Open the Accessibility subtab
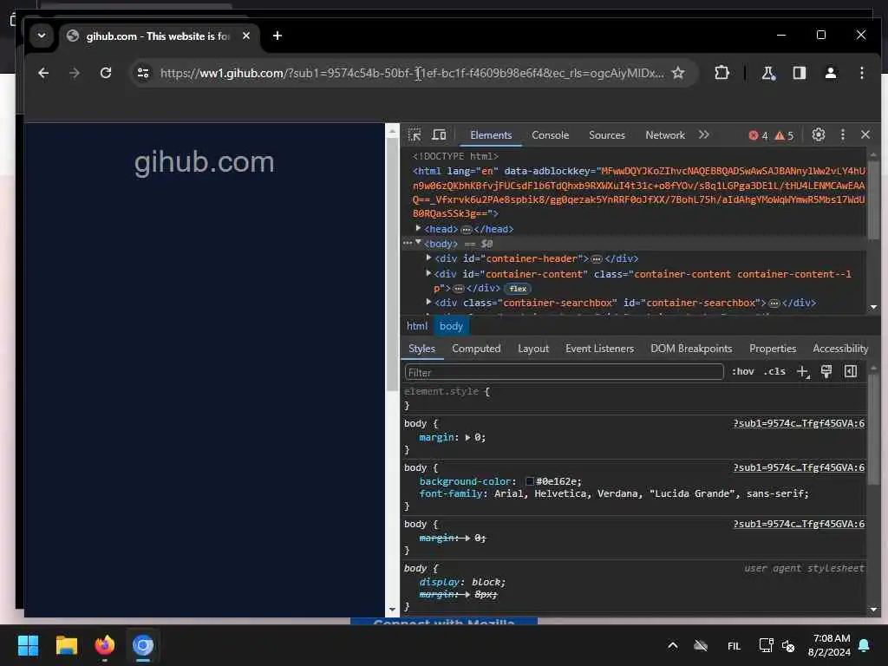Screen dimensions: 888x666 pyautogui.click(x=839, y=349)
